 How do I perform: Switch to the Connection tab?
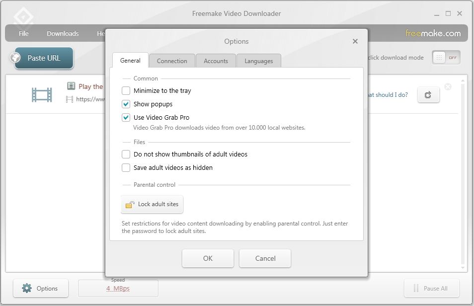coord(172,61)
